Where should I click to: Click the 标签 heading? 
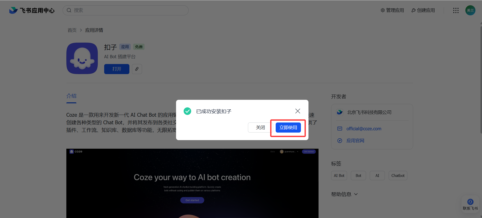coord(336,164)
